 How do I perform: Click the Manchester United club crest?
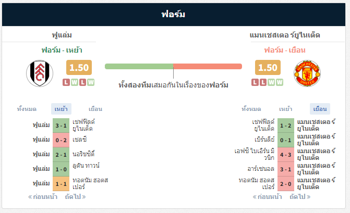[307, 73]
